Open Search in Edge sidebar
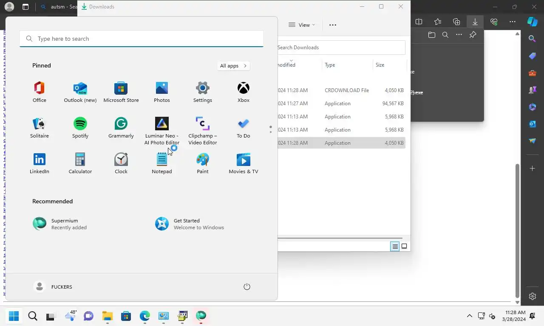 [532, 39]
